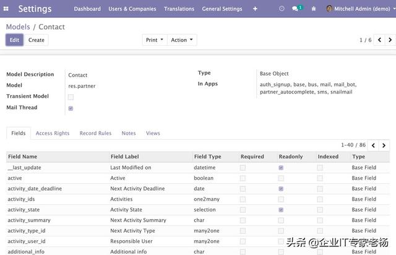Click the Settings app title
Image resolution: width=396 pixels, height=255 pixels.
point(35,9)
